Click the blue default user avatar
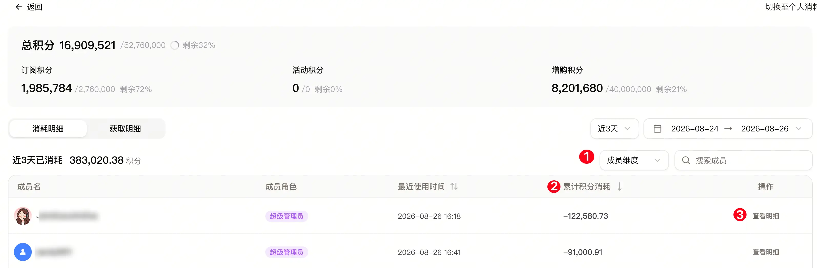This screenshot has height=268, width=817. pyautogui.click(x=23, y=252)
